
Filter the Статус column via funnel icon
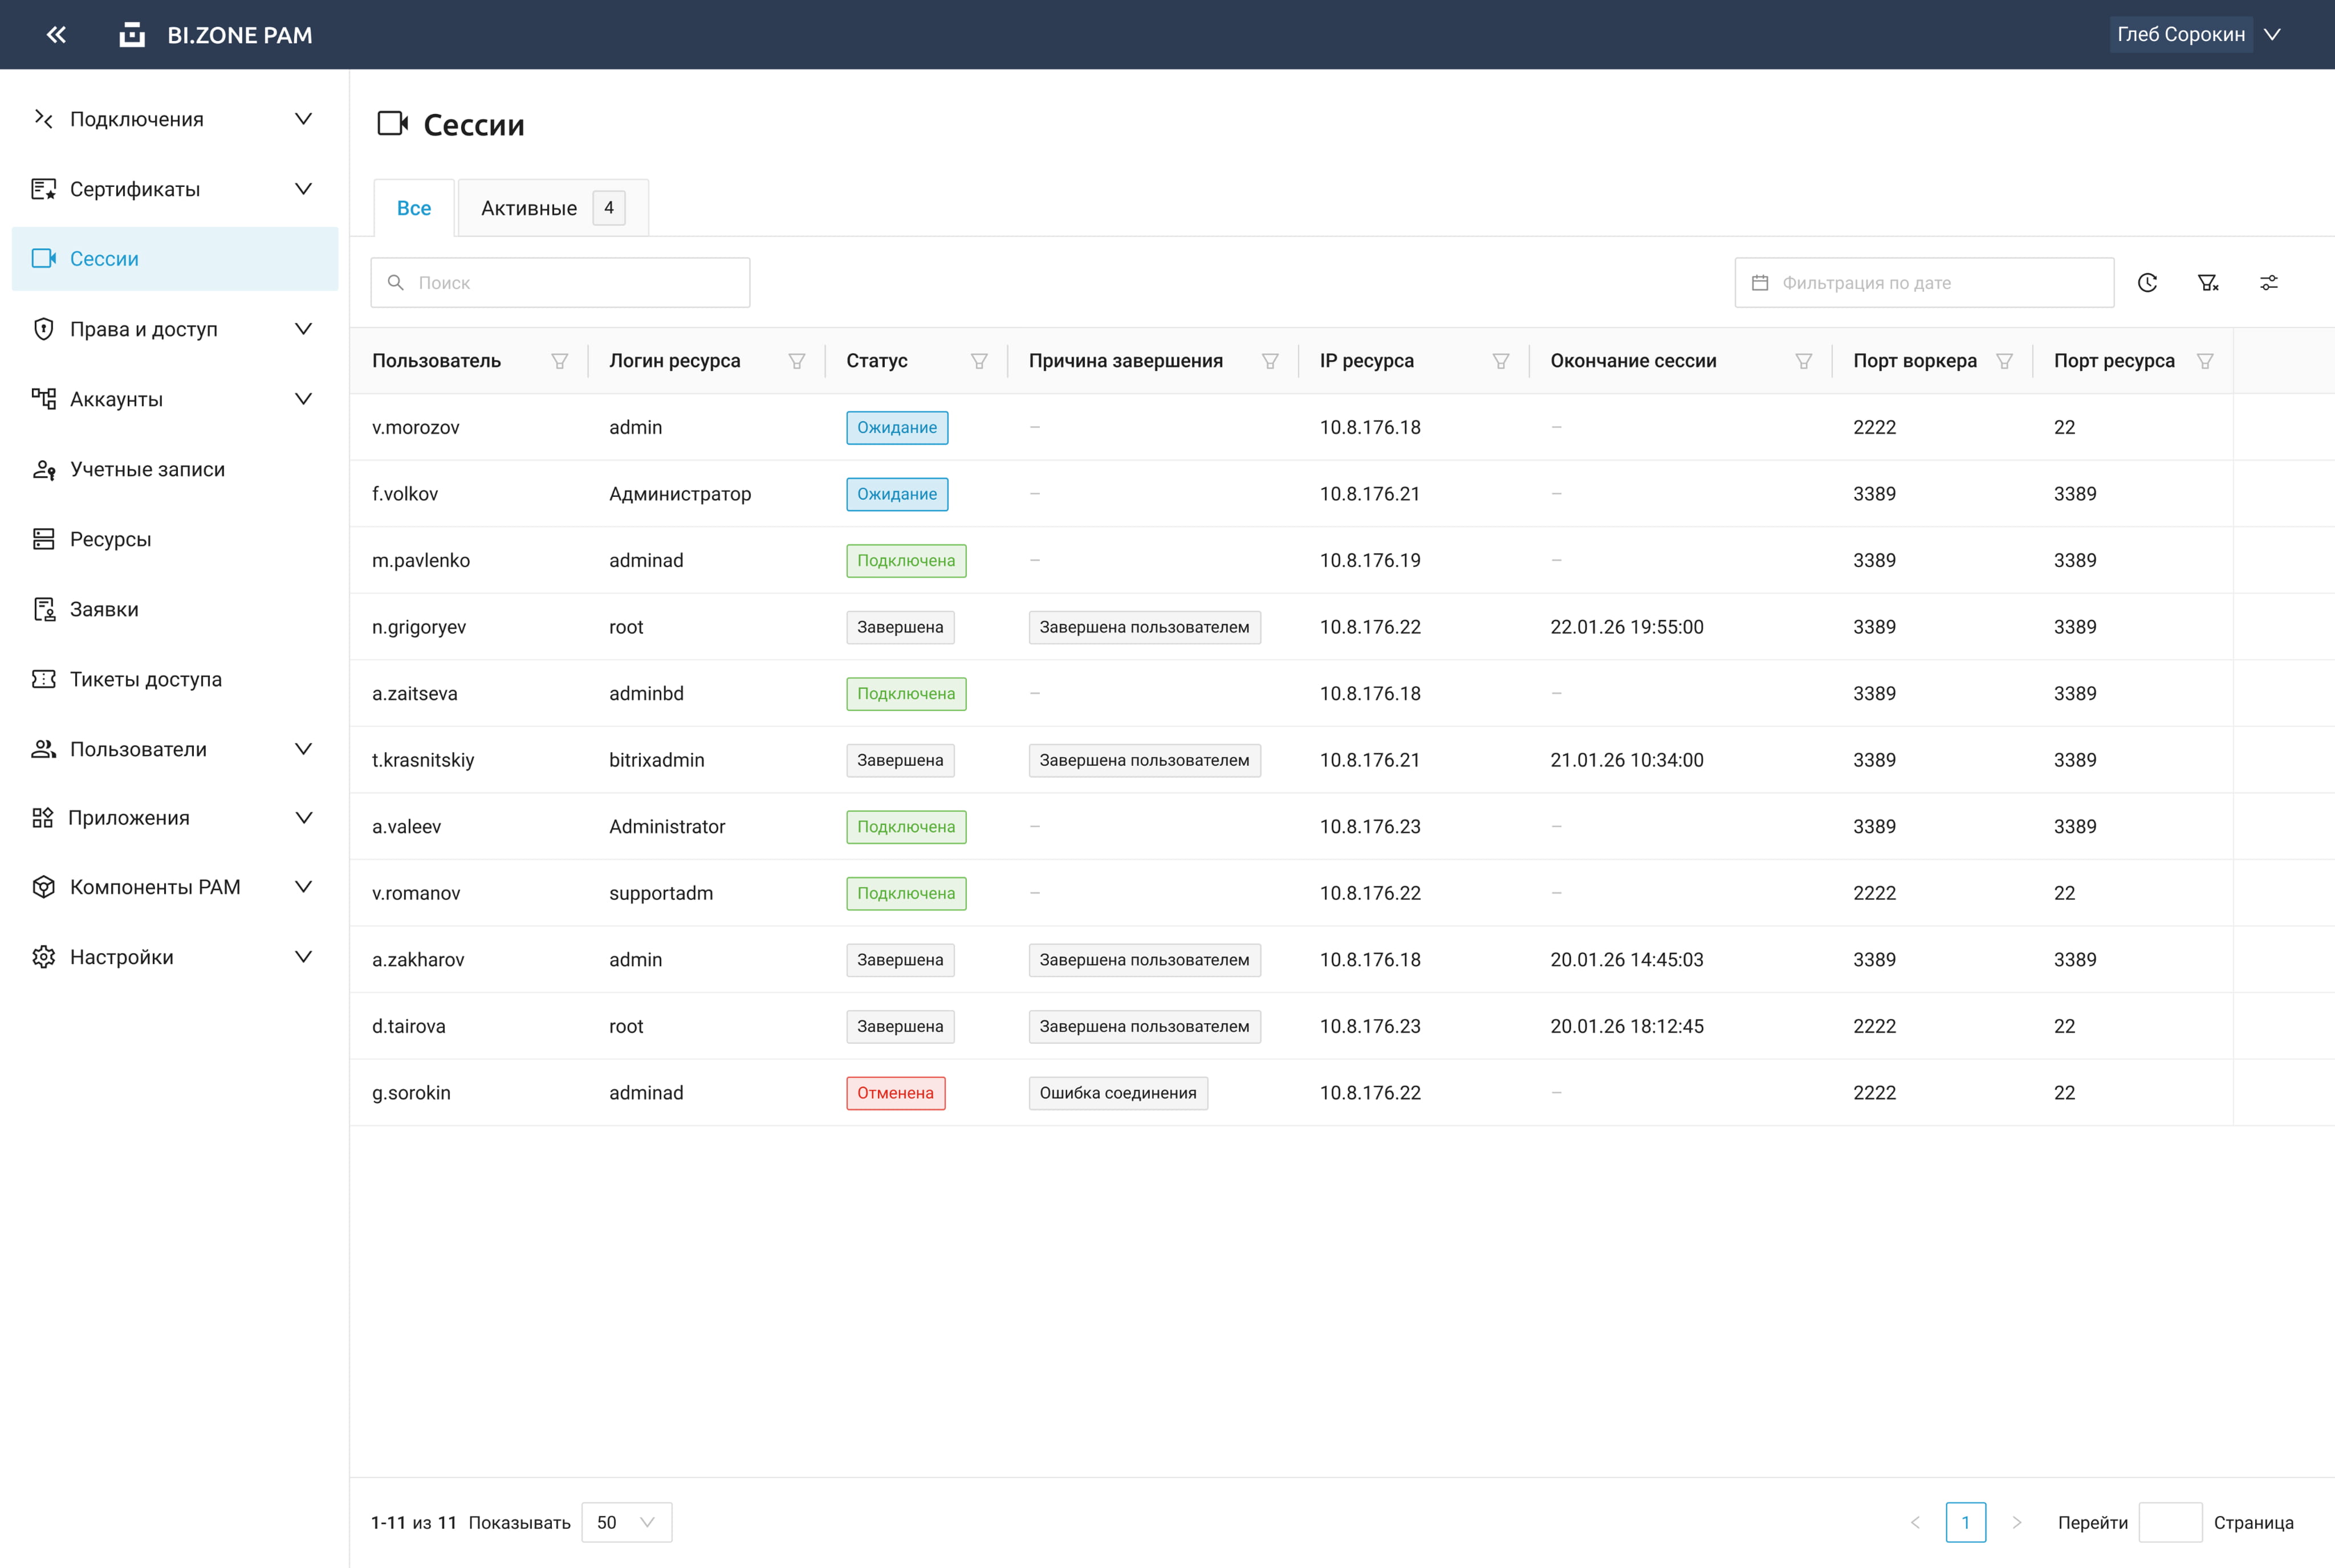click(x=978, y=361)
